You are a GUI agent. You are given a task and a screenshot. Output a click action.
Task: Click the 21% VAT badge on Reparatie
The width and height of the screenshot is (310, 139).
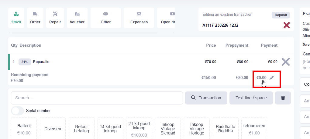click(25, 62)
